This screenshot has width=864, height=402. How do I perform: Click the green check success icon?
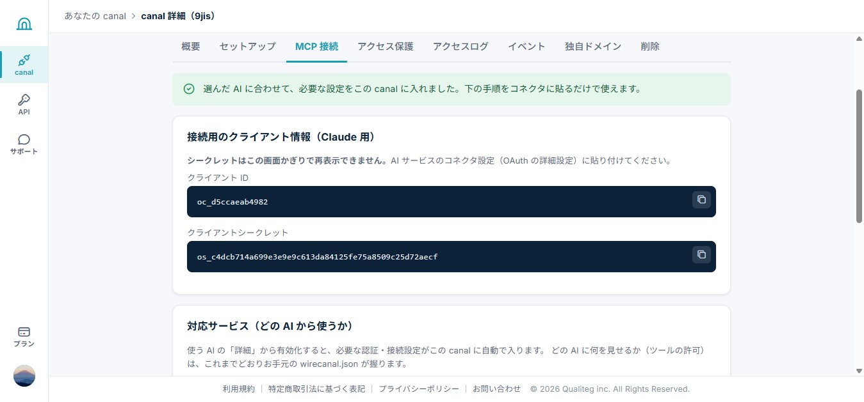(189, 89)
